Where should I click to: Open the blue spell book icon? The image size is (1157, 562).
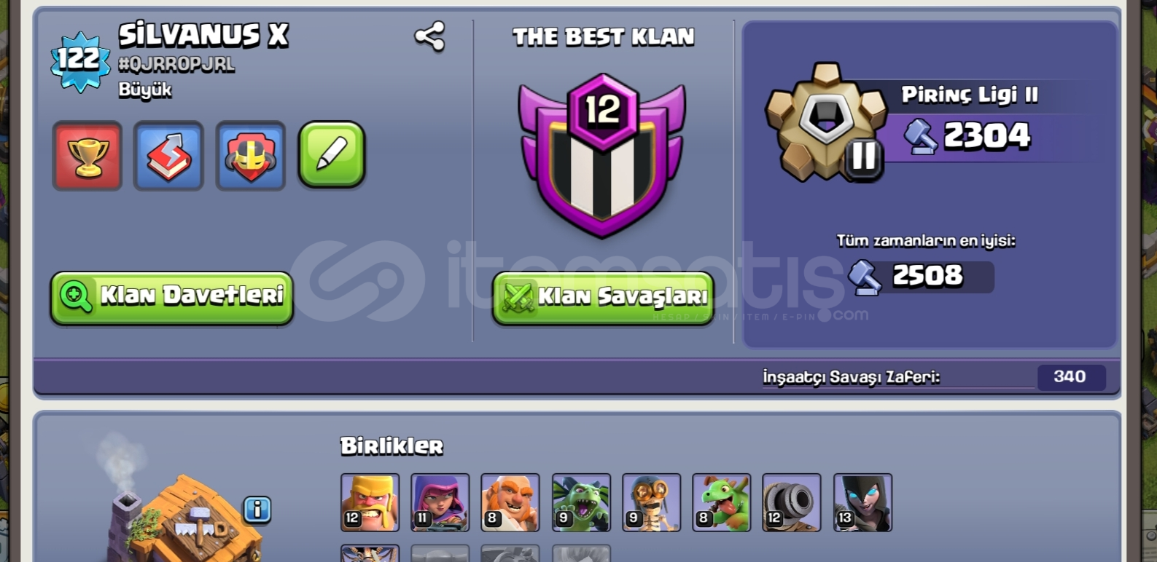168,156
